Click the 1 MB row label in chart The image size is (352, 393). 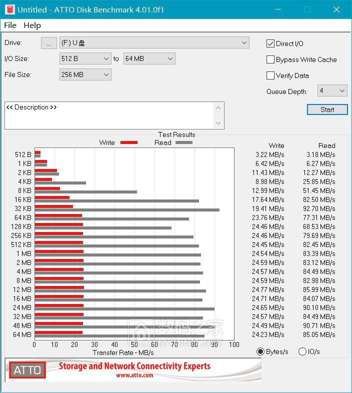coord(24,253)
